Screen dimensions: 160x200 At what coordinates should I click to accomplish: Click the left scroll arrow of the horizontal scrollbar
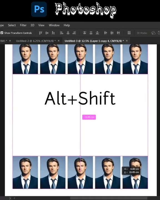pyautogui.click(x=14, y=198)
